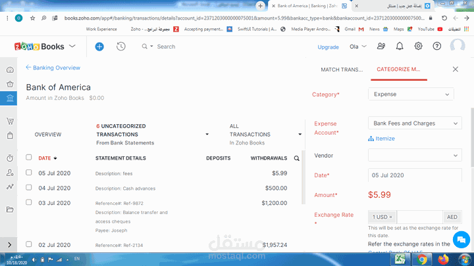Open the settings gear icon

pos(419,46)
